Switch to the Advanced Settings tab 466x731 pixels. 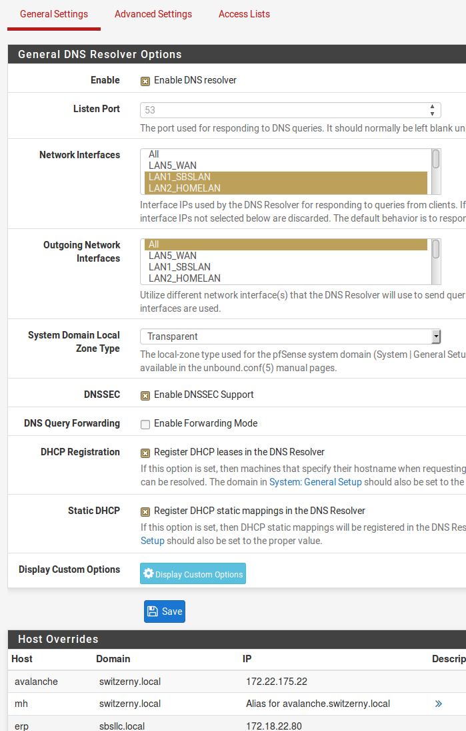point(153,14)
